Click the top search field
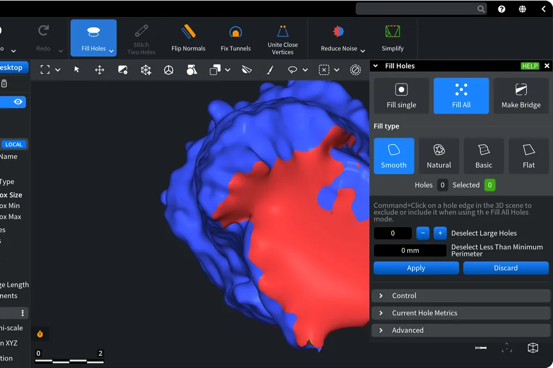Image resolution: width=553 pixels, height=368 pixels. click(x=421, y=9)
